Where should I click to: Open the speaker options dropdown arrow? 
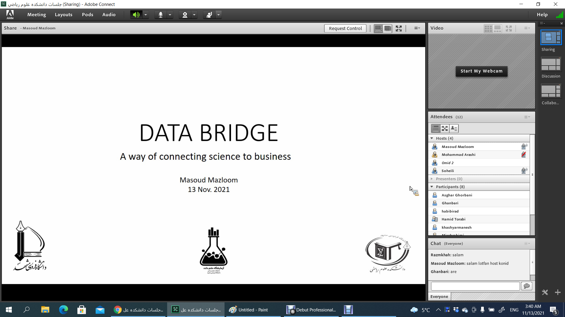tap(146, 15)
